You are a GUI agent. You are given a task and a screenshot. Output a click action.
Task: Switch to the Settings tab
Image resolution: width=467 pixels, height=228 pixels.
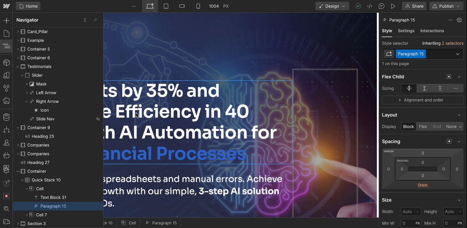pyautogui.click(x=406, y=31)
